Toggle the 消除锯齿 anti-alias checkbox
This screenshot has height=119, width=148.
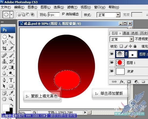[x=64, y=14]
